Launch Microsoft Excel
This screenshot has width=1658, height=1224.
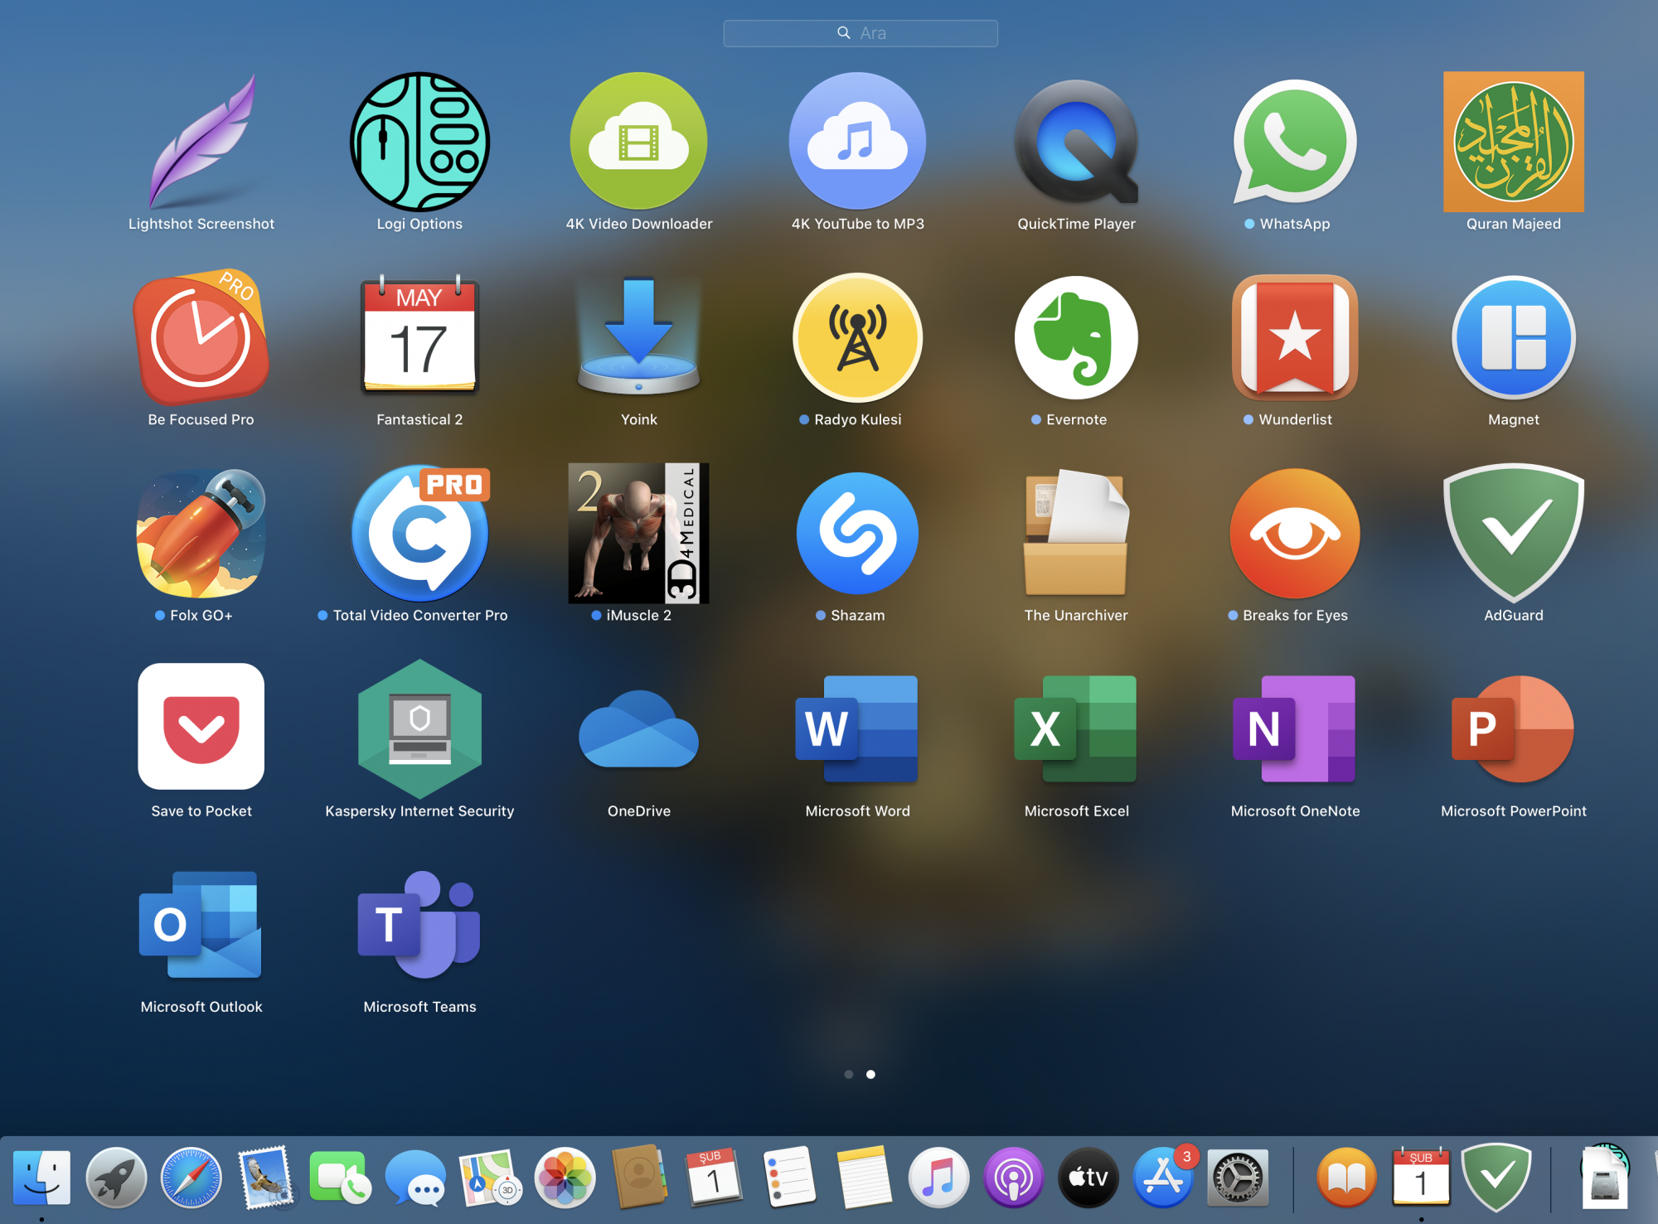(1076, 729)
